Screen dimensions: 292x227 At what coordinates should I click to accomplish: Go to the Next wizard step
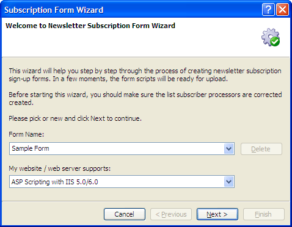[x=217, y=214]
